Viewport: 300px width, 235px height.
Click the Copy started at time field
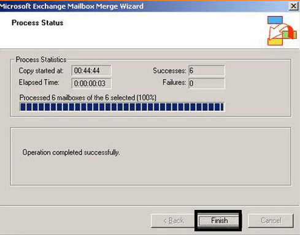point(91,70)
